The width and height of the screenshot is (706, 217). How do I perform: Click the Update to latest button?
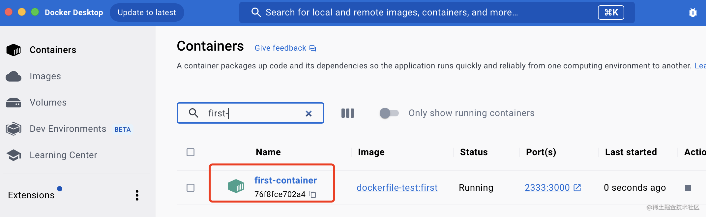click(147, 12)
